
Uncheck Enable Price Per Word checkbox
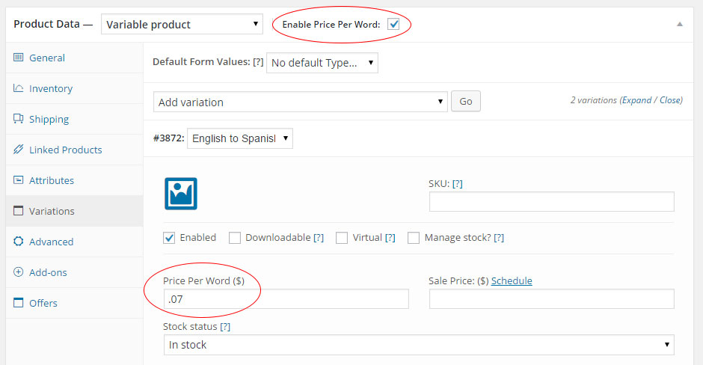[x=393, y=24]
